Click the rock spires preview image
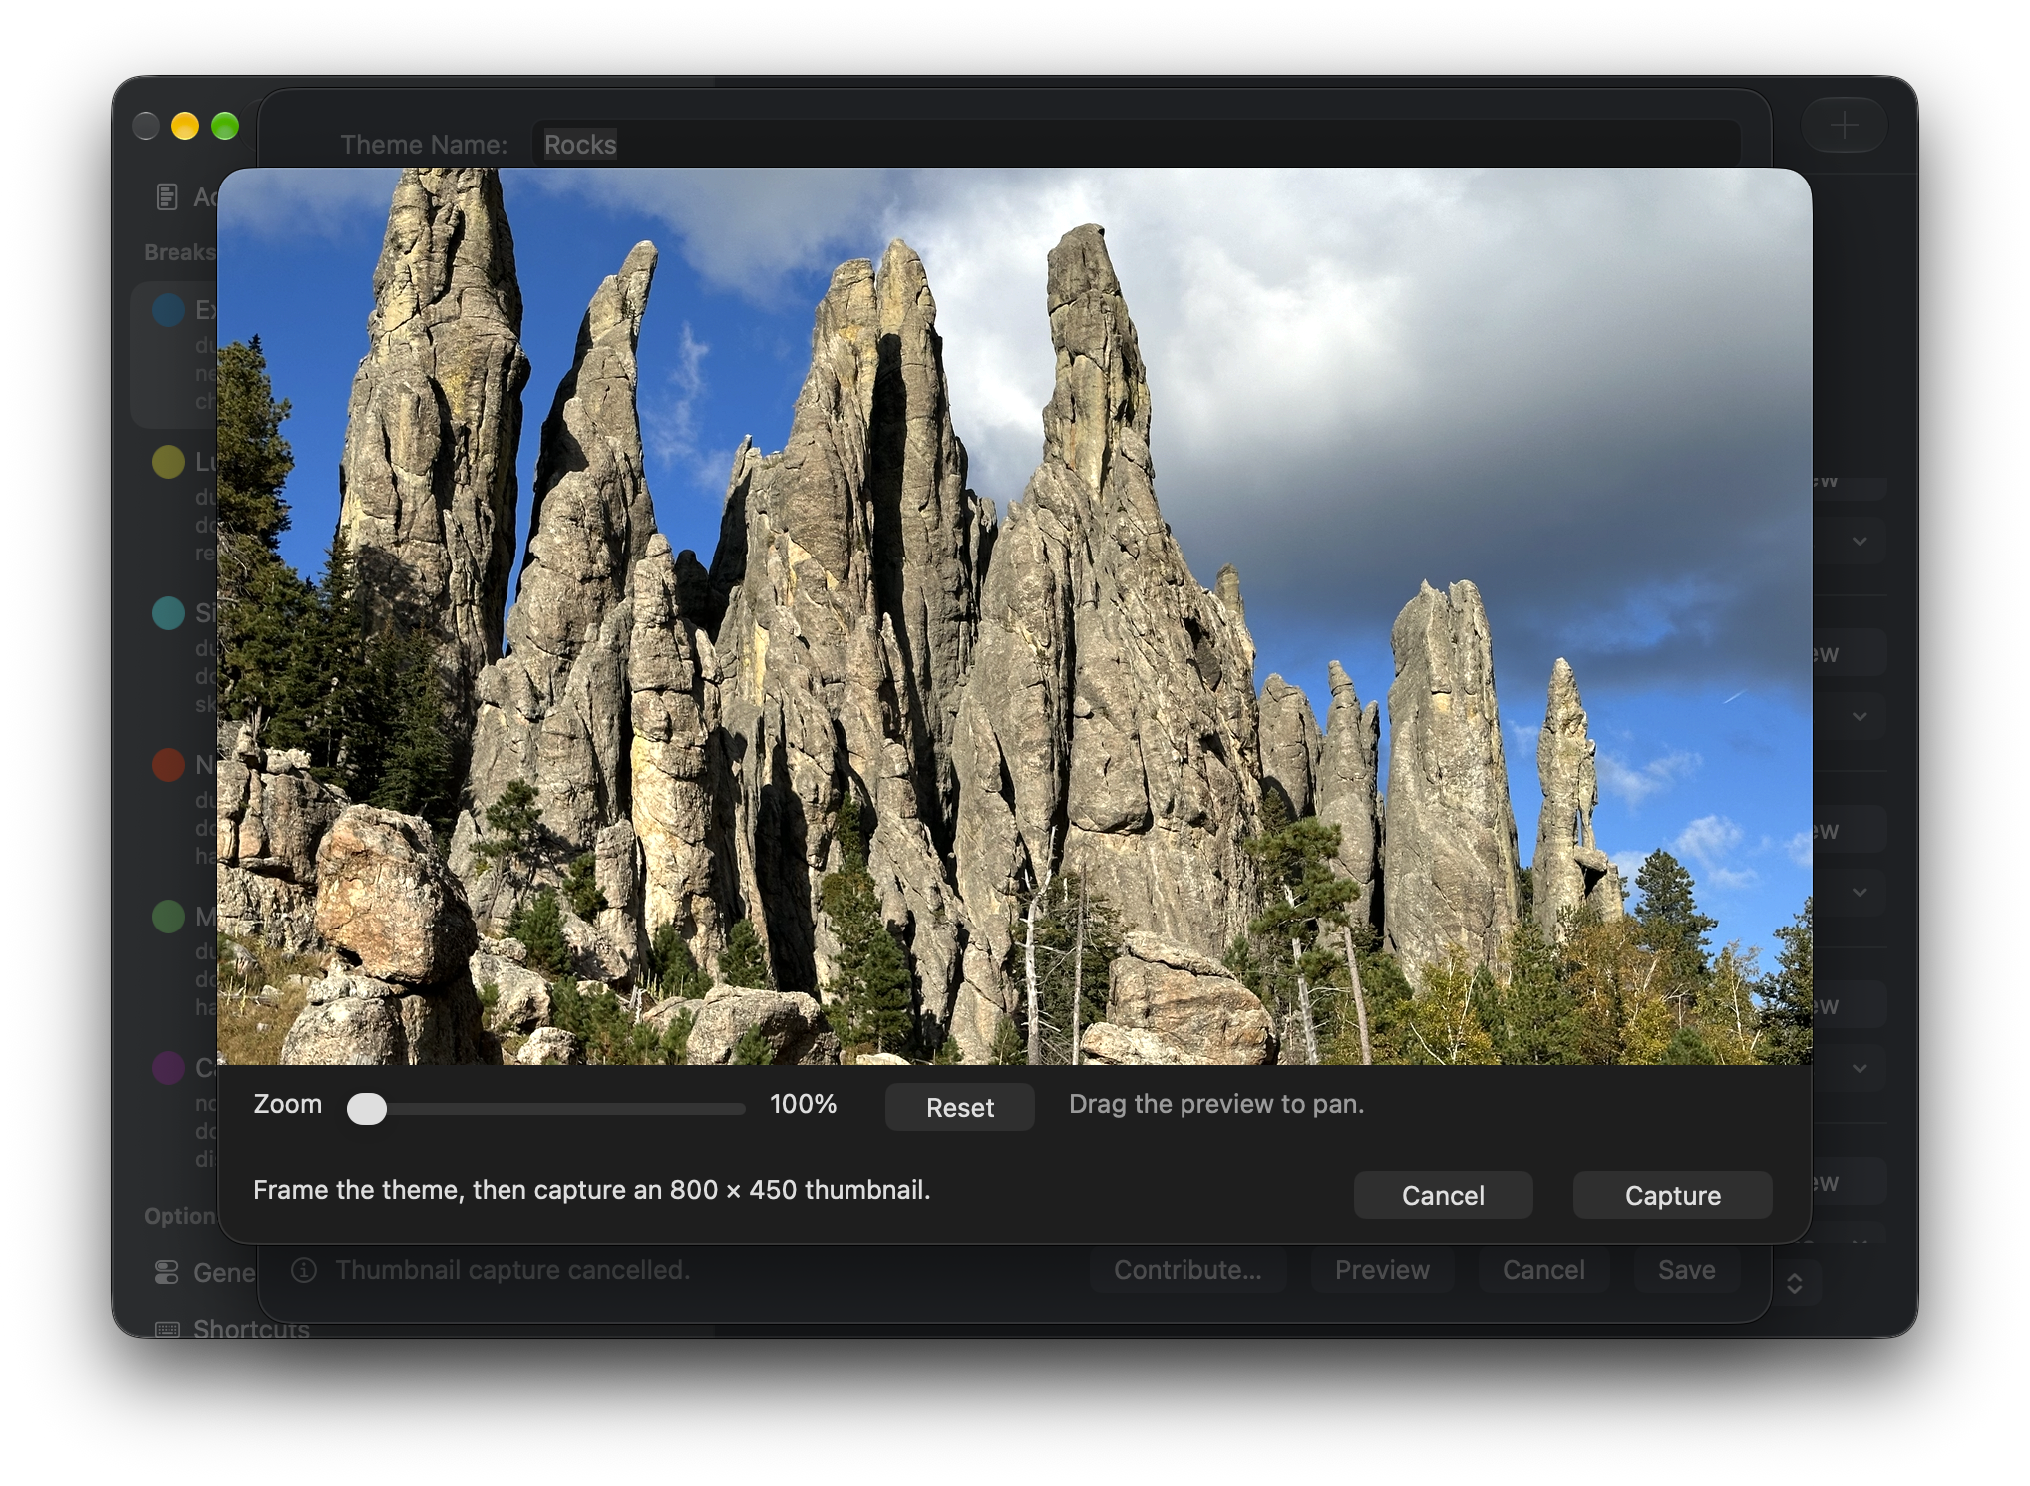The width and height of the screenshot is (2030, 1486). click(x=1014, y=615)
